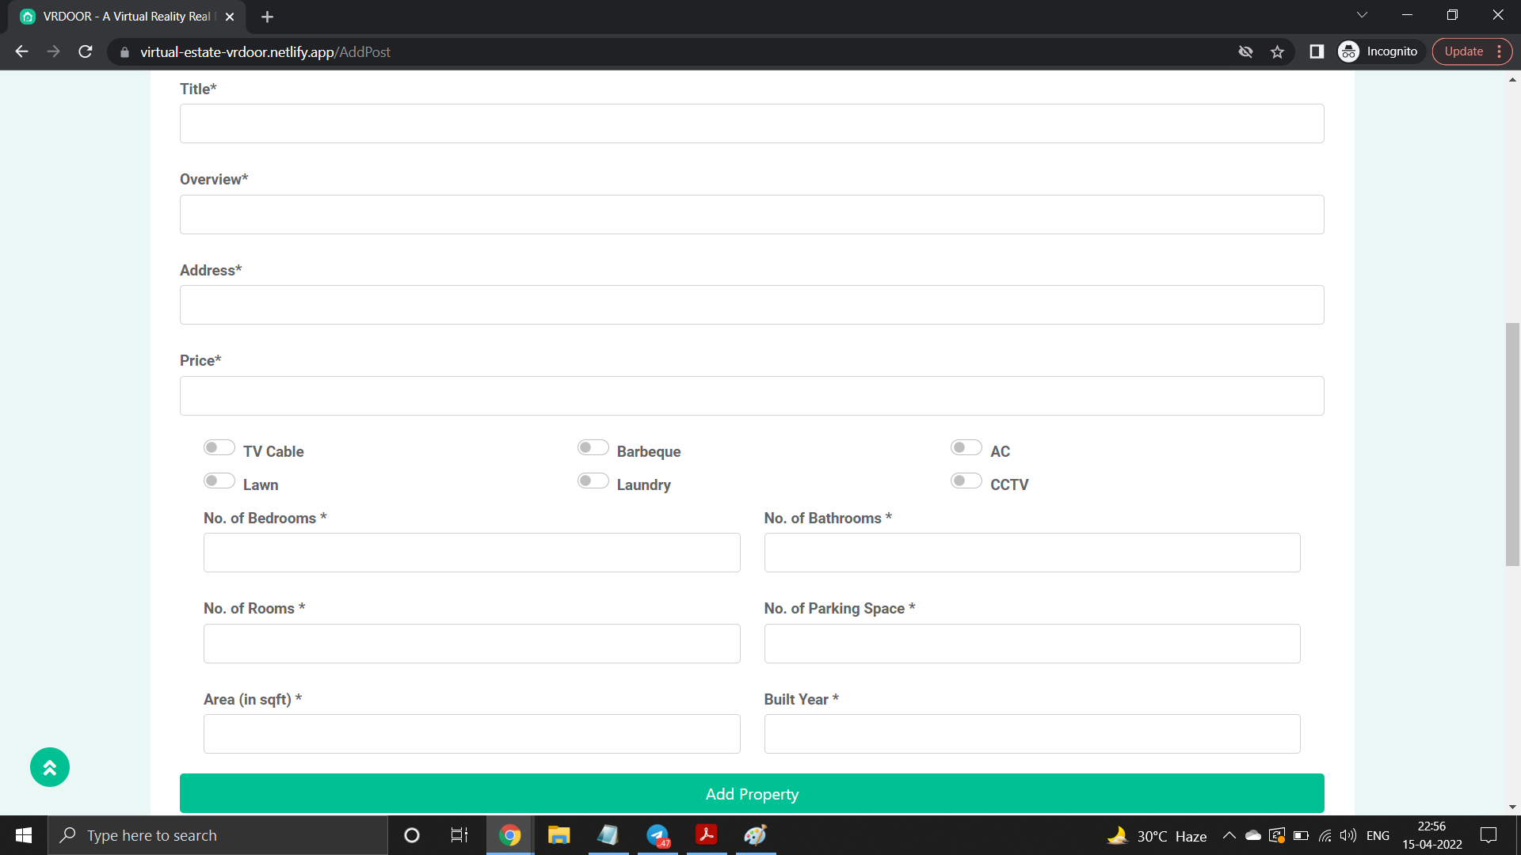Click the page's vertical scrollbar thumb
The image size is (1521, 855).
click(x=1512, y=443)
